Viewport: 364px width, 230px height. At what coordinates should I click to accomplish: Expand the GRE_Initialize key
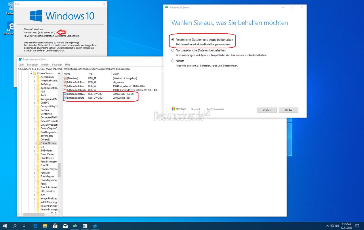35,191
